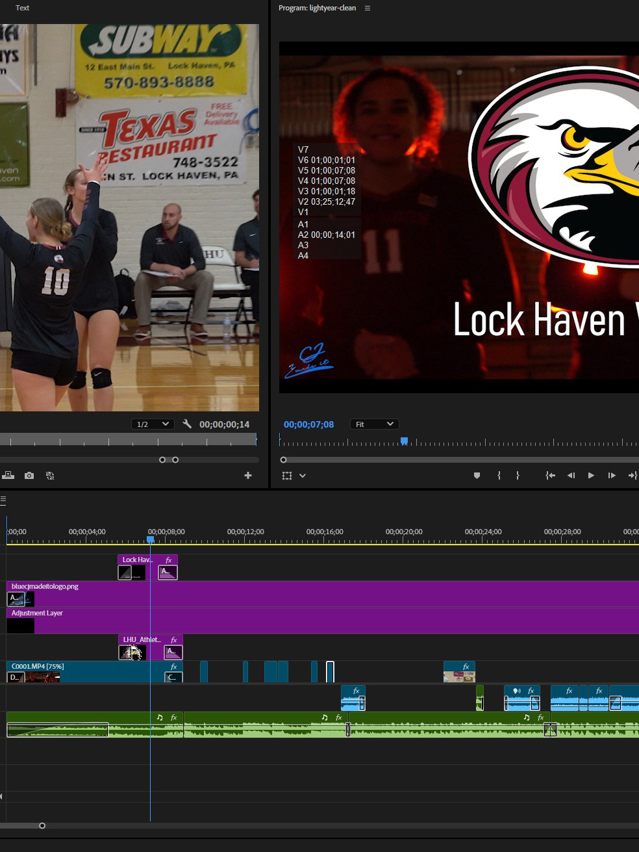Open the Program monitor panel menu
This screenshot has height=852, width=639.
point(368,8)
